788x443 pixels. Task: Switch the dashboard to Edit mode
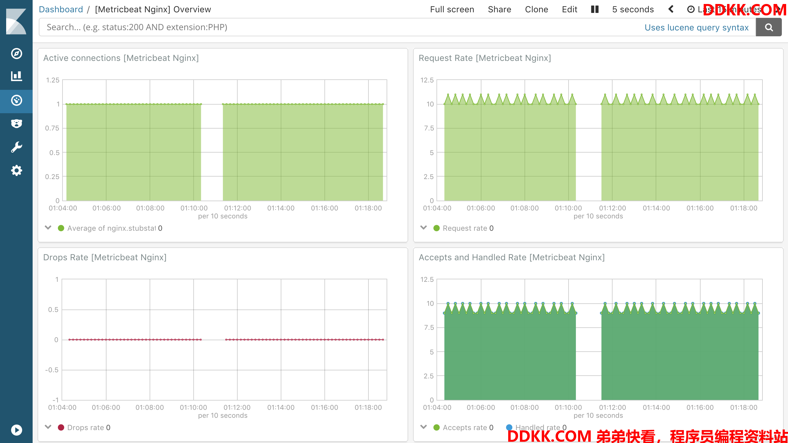[x=569, y=10]
